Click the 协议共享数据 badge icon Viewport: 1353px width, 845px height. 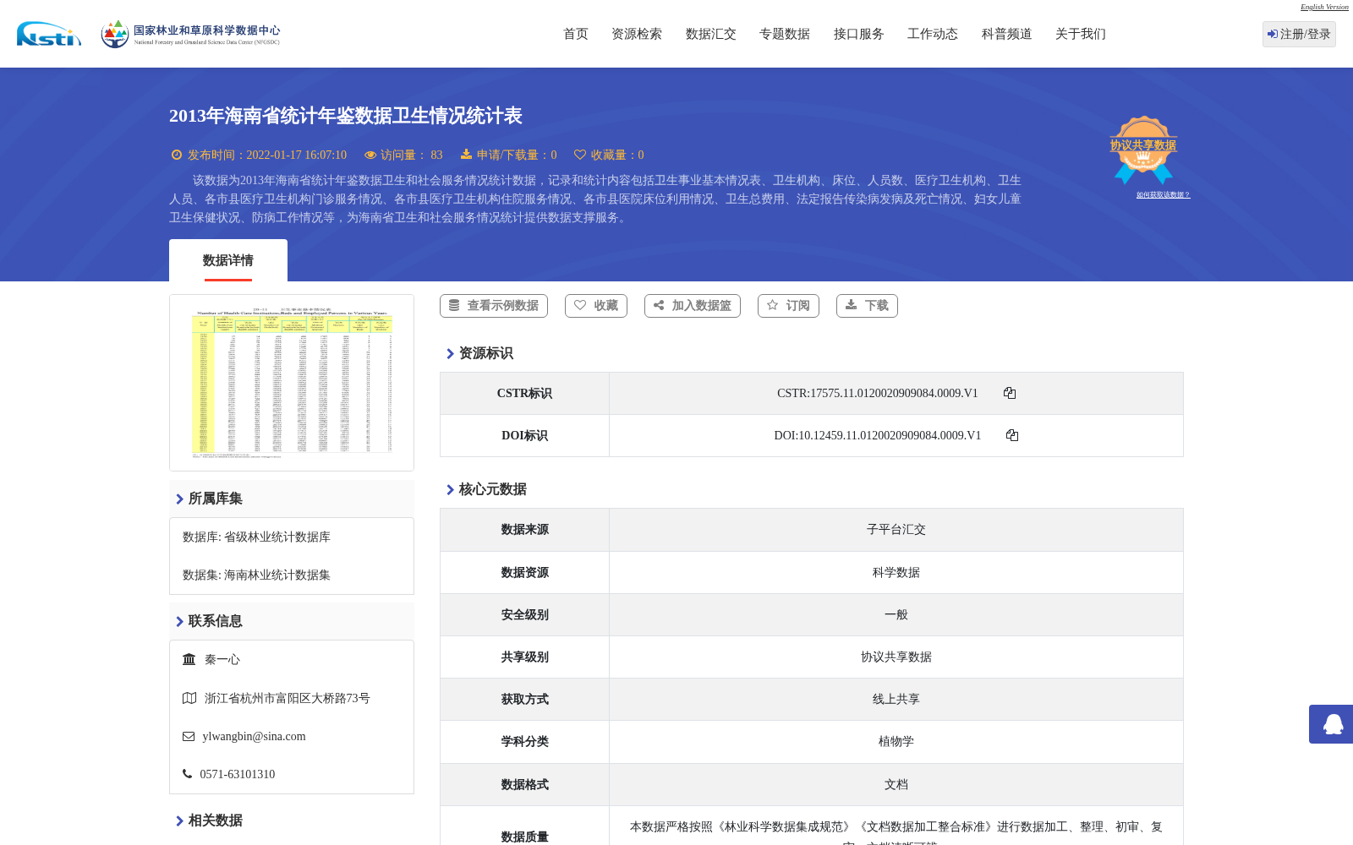(x=1143, y=150)
